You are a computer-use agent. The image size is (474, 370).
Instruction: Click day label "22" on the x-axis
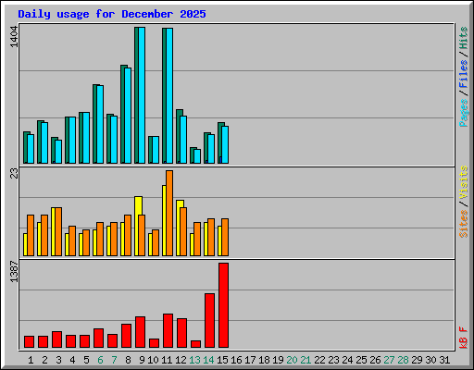click(319, 360)
